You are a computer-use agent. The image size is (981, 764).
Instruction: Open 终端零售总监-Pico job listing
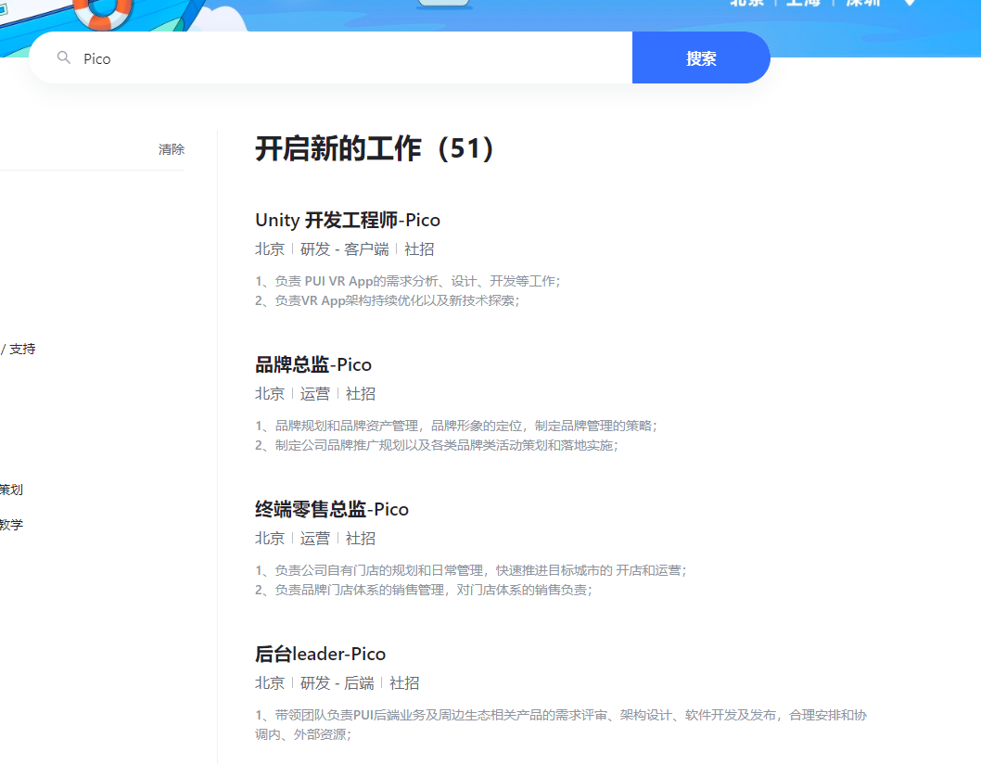[x=332, y=509]
